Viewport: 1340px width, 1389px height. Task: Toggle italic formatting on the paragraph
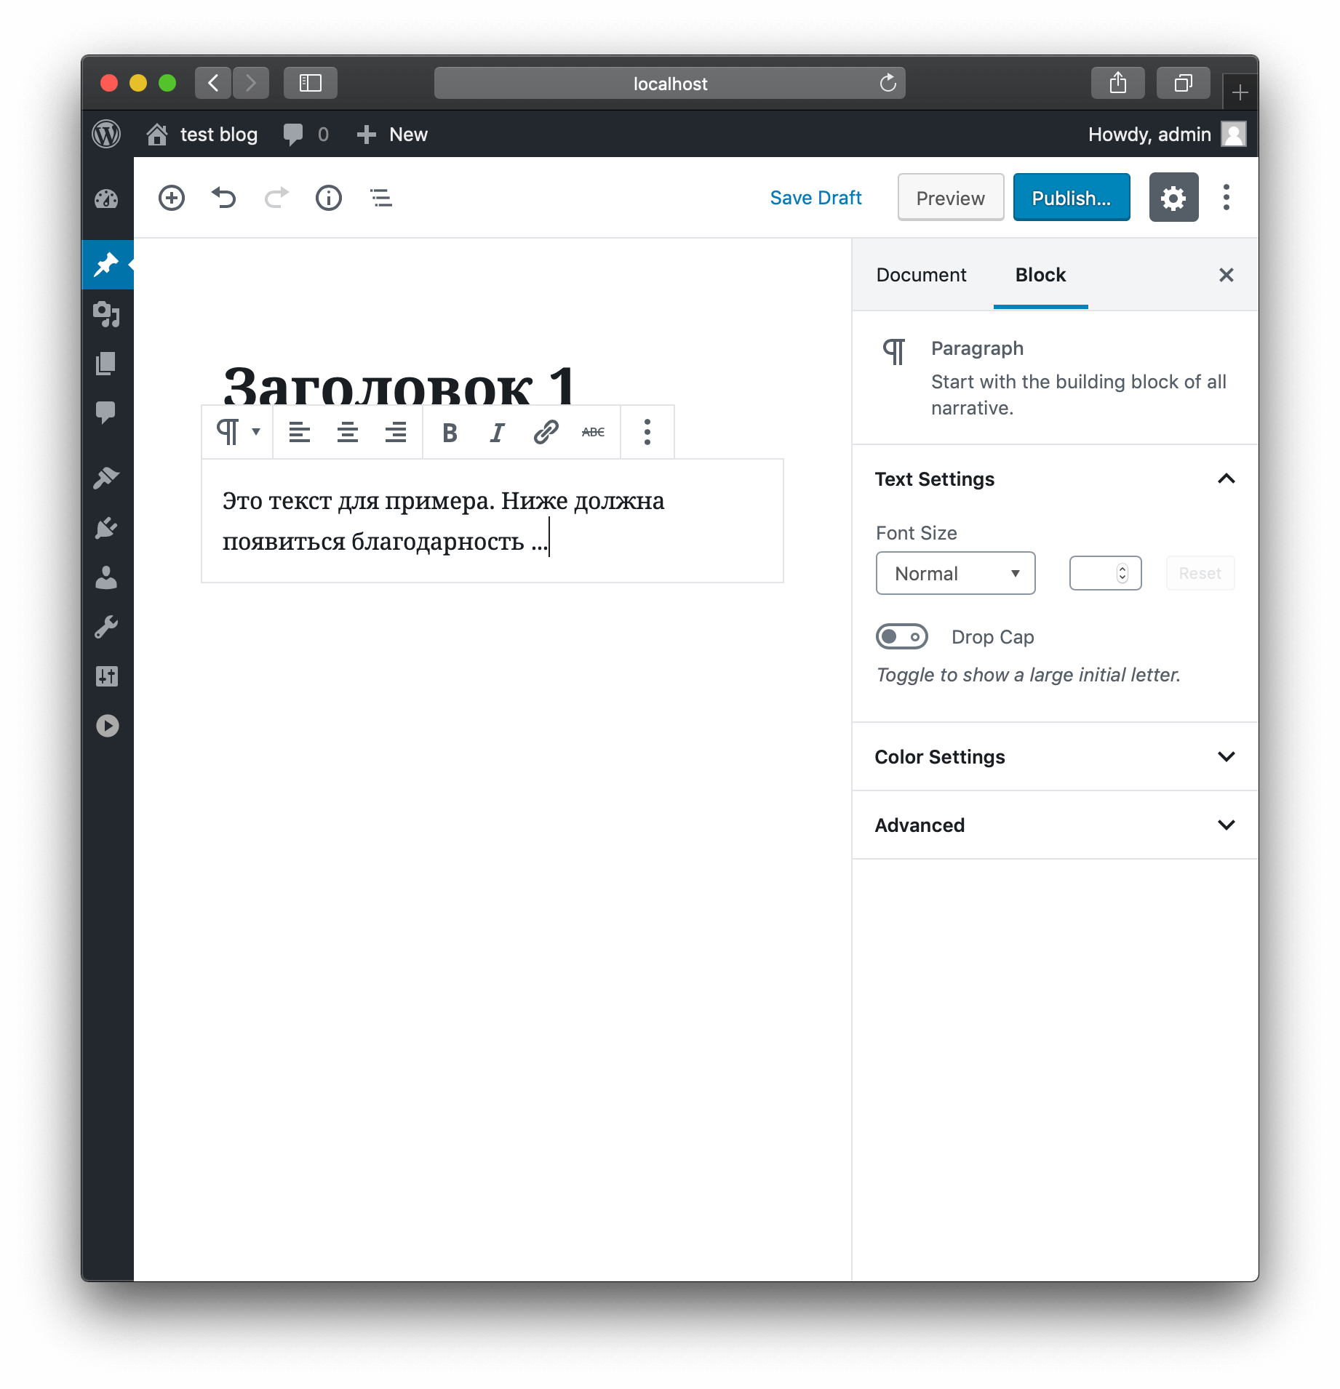pos(497,431)
